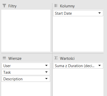Click the Wartości sigma icon
This screenshot has width=107, height=96.
[x=56, y=58]
